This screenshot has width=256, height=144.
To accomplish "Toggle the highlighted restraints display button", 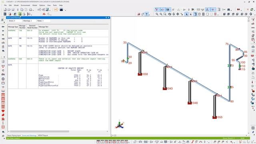I will [x=162, y=10].
